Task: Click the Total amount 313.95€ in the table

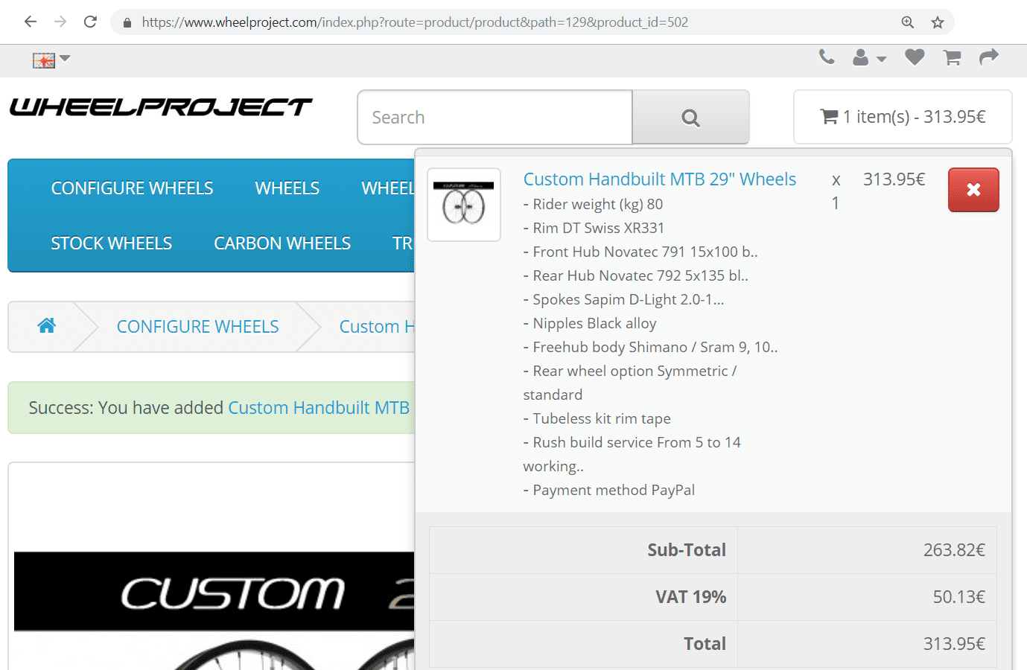Action: 954,644
